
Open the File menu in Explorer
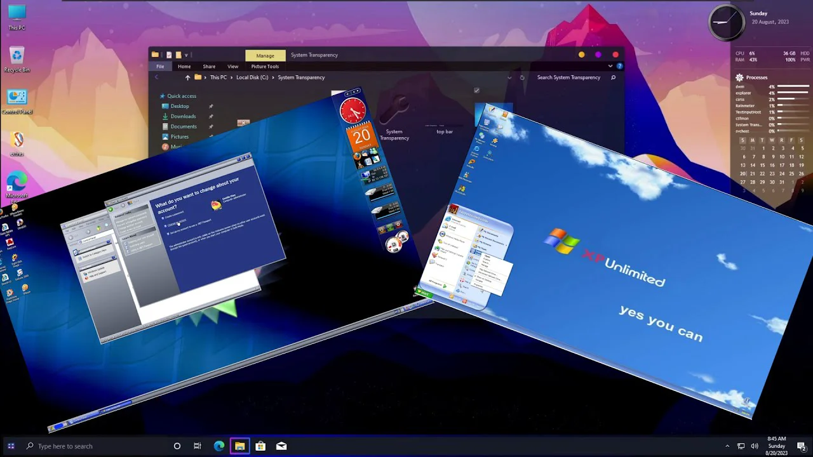pyautogui.click(x=160, y=67)
